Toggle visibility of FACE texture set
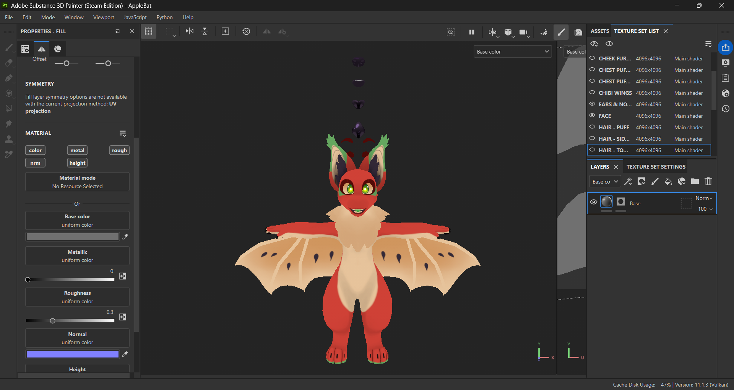Screen dimensions: 734x390 (592, 115)
